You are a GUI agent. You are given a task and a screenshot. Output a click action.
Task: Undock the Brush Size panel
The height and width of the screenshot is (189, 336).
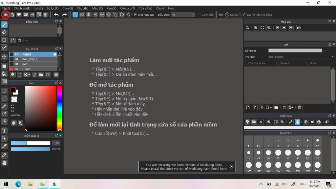tap(329, 133)
